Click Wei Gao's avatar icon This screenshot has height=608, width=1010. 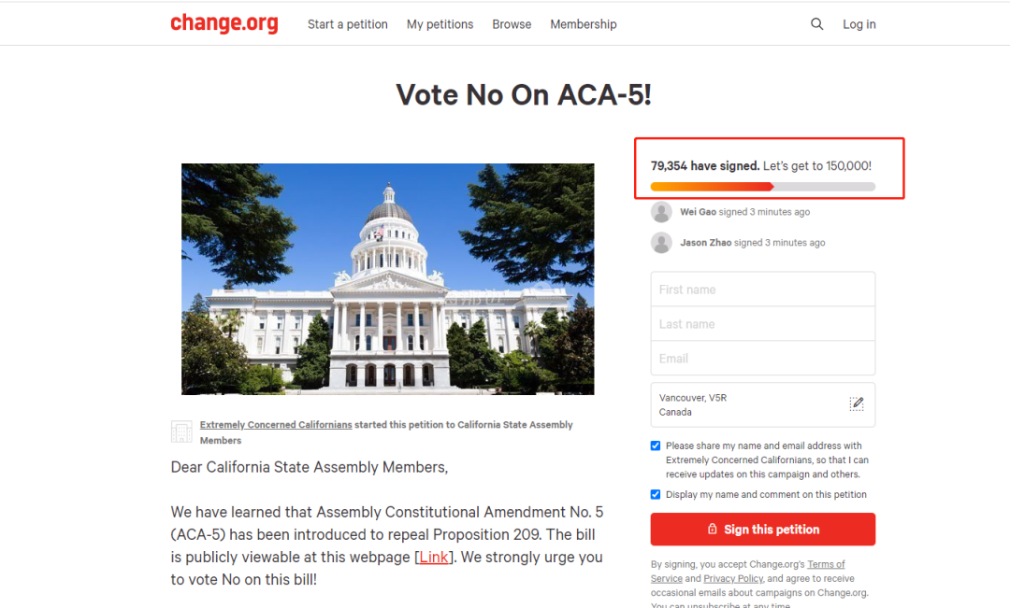coord(661,212)
